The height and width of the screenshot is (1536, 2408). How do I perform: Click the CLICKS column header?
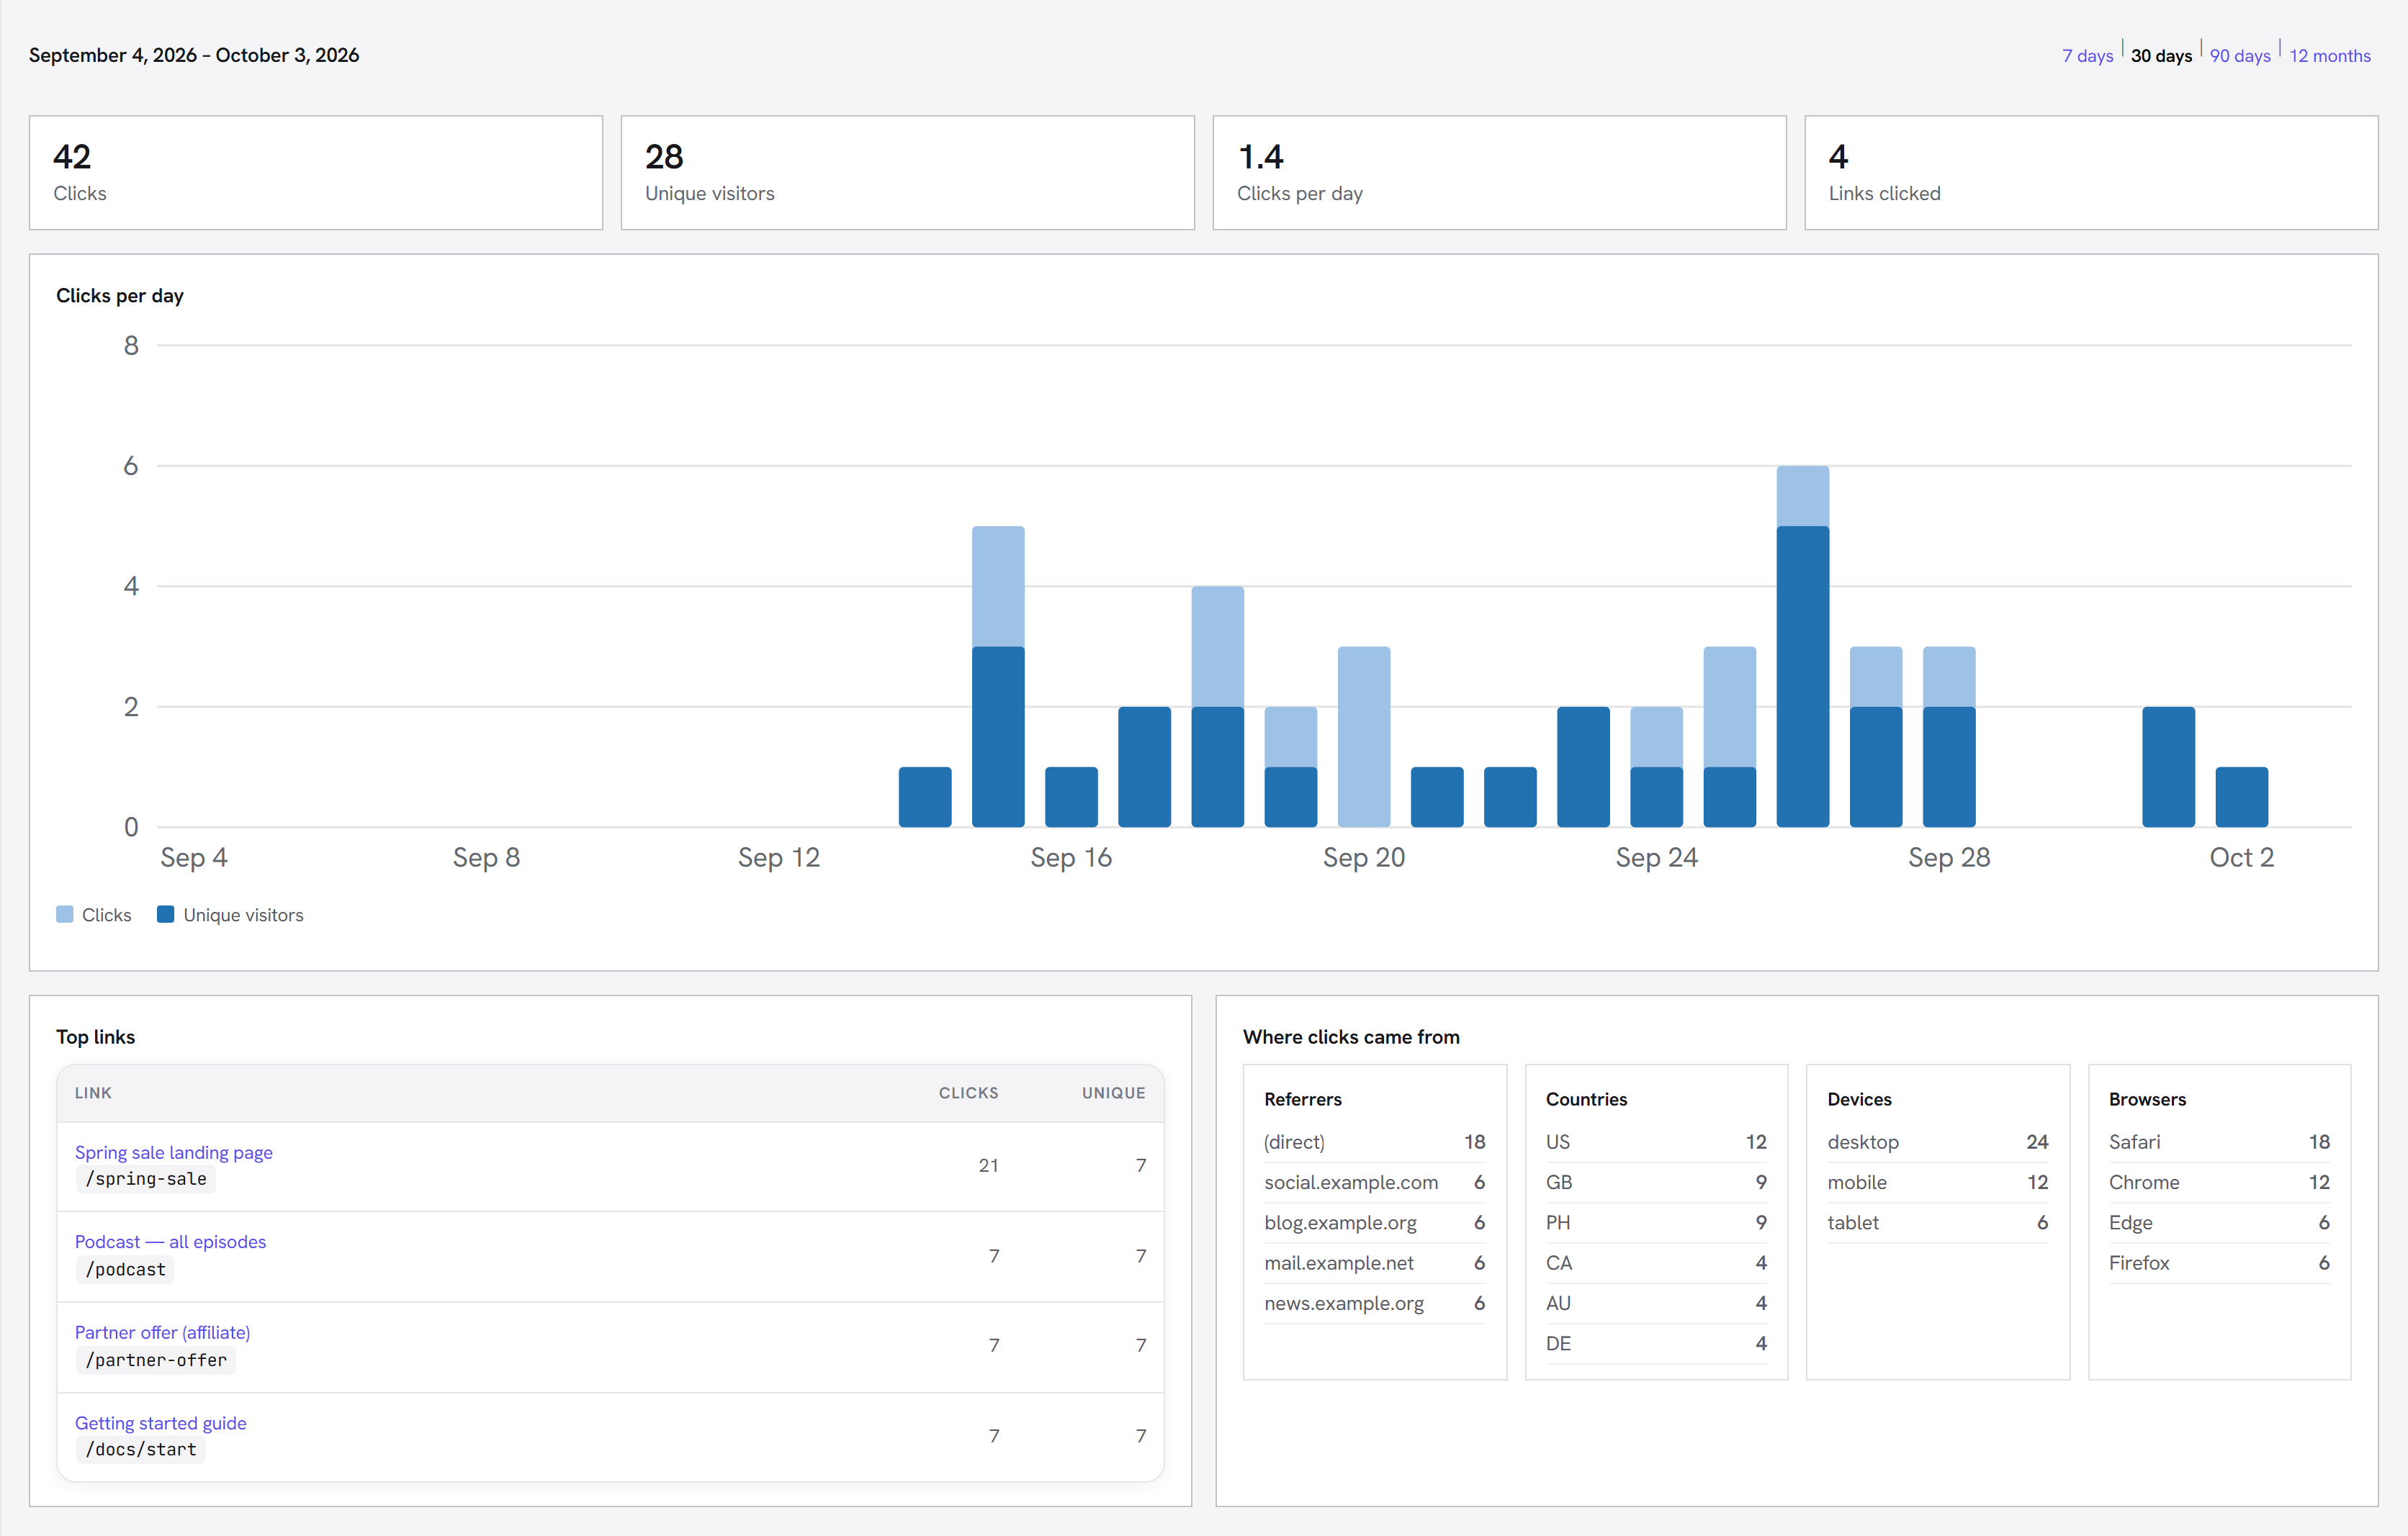pos(968,1093)
